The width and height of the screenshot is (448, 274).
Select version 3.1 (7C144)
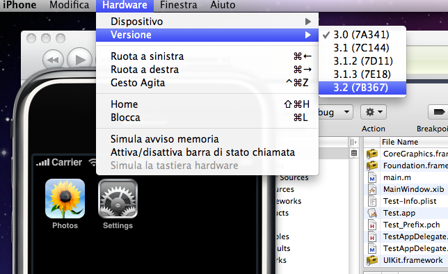[x=362, y=48]
